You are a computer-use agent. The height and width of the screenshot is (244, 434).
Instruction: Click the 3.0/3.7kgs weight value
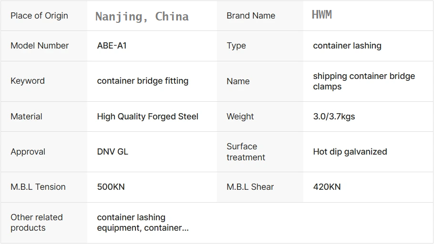point(334,117)
